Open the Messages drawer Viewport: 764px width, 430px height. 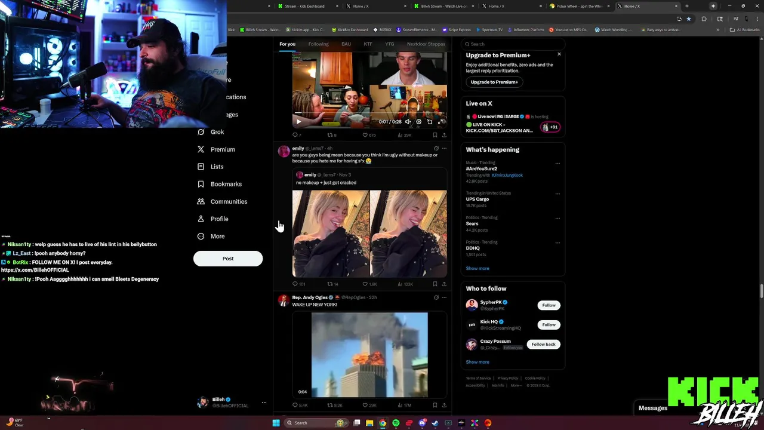pos(653,408)
